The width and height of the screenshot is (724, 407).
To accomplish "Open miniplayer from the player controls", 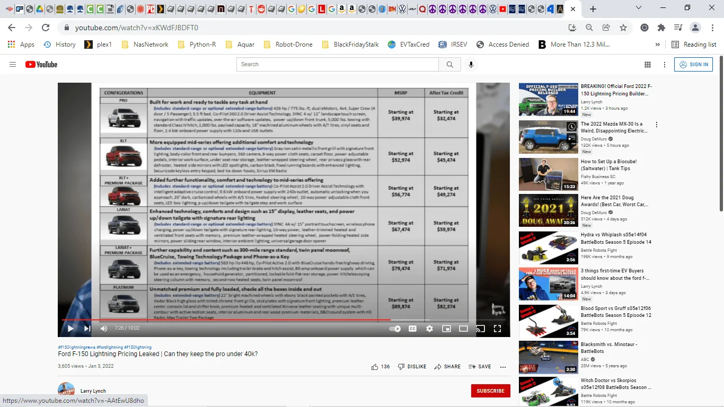I will (x=446, y=329).
